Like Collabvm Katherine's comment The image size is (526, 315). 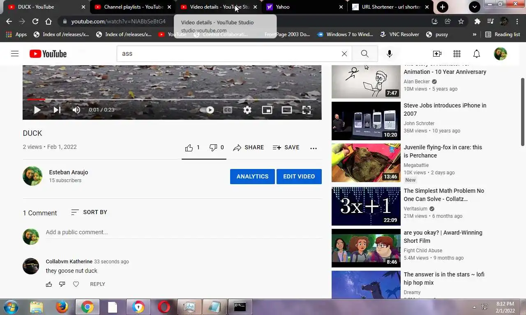[49, 284]
